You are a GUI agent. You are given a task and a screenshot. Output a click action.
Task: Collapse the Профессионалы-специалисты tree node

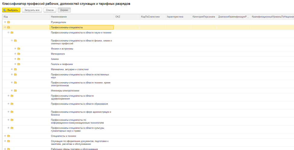point(5,27)
